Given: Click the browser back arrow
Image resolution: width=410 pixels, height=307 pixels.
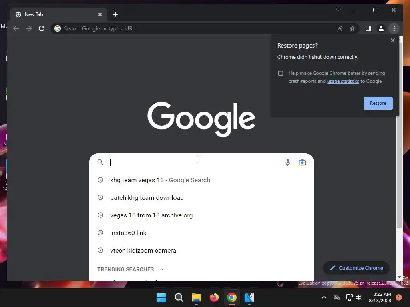Looking at the screenshot, I should (x=16, y=28).
